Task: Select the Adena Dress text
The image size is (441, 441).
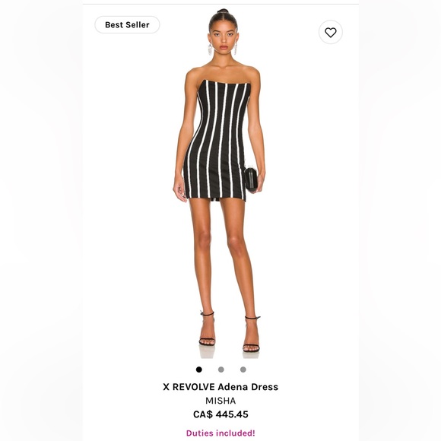Action: tap(248, 387)
